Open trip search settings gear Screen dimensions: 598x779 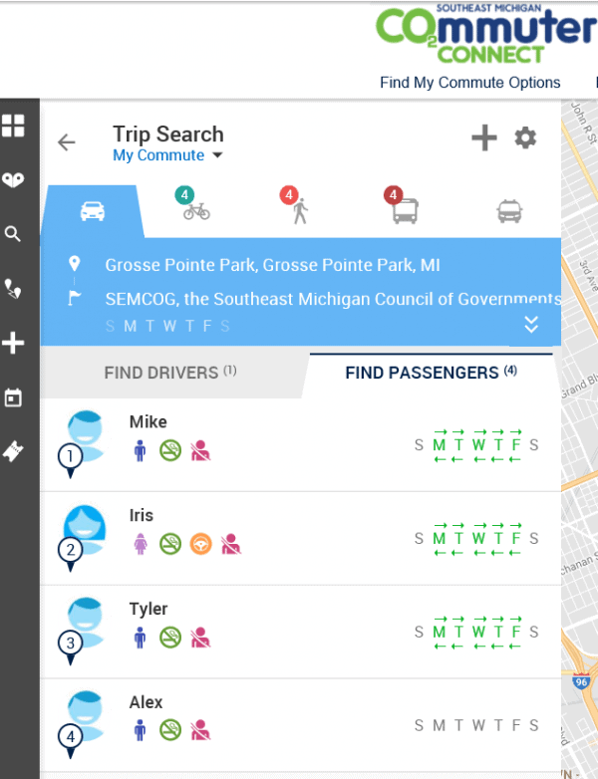[525, 138]
